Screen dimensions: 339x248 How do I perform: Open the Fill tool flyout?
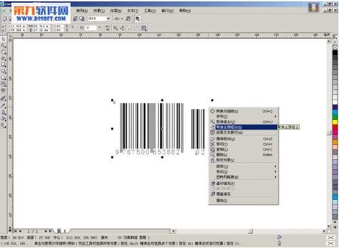(3, 119)
